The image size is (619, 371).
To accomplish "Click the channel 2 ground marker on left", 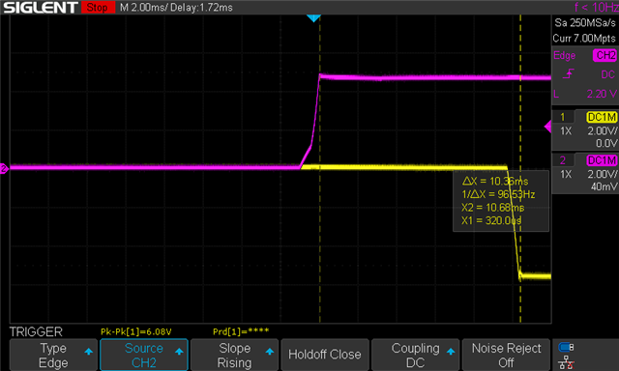I will pos(4,169).
